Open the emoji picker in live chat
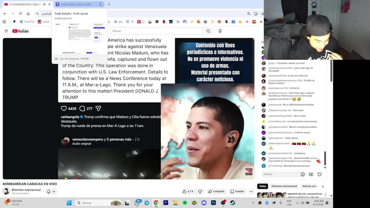370x208 pixels. pos(303,174)
